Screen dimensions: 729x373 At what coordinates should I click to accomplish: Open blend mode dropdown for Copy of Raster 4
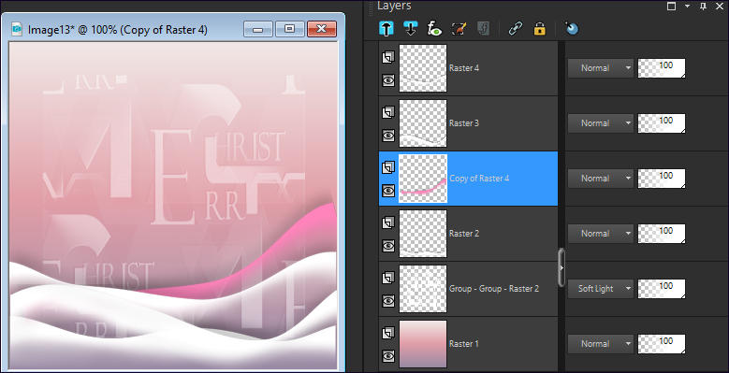tap(600, 179)
